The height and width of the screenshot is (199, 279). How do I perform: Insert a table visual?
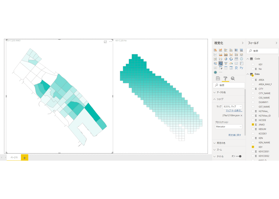coord(226,68)
